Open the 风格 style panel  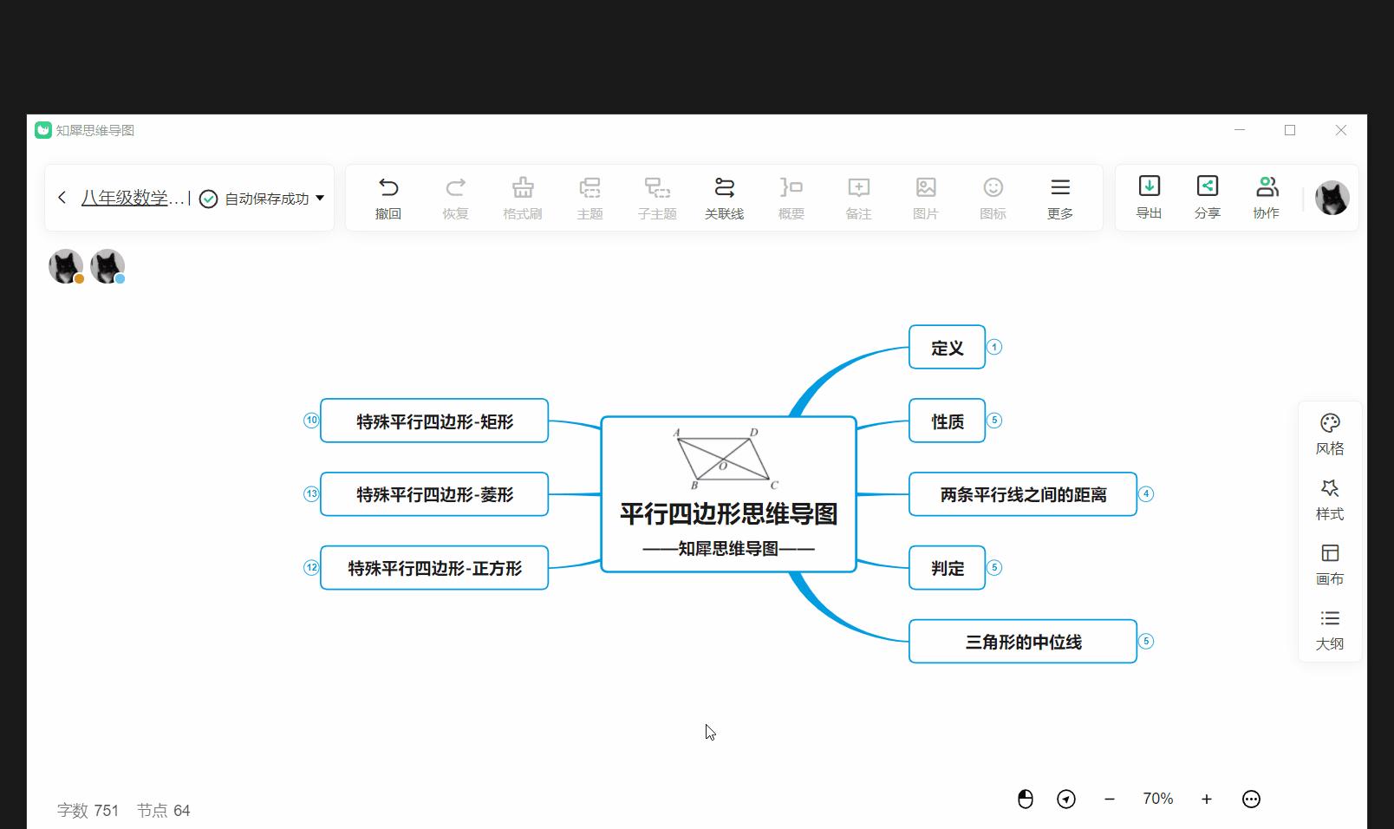tap(1329, 434)
